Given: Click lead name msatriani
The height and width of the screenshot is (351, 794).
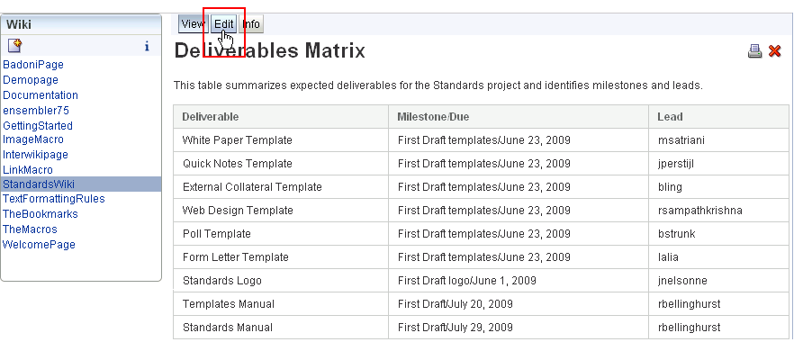Looking at the screenshot, I should pos(681,140).
